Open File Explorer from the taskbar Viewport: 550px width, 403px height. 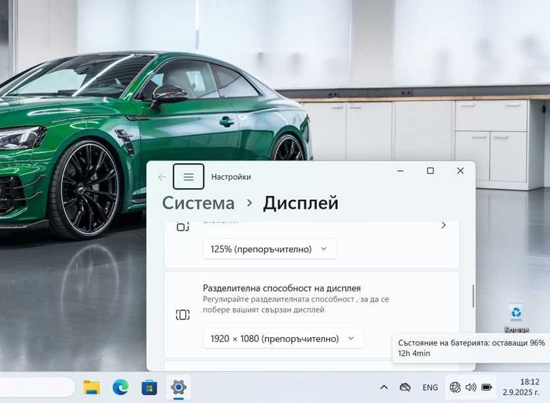(92, 387)
